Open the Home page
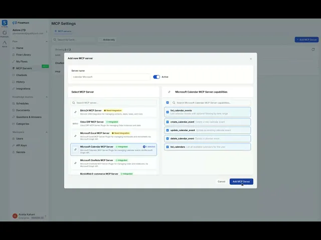This screenshot has height=240, width=321. (20, 48)
